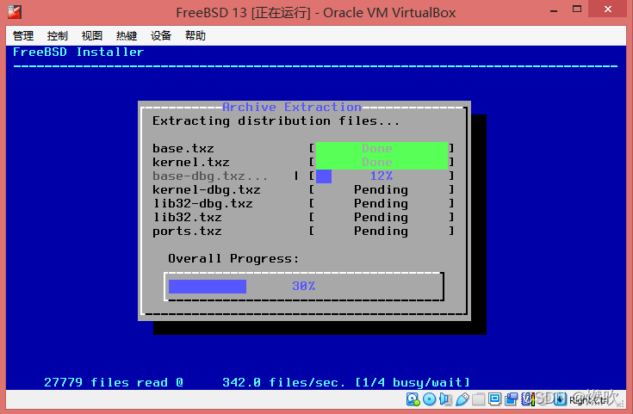Image resolution: width=633 pixels, height=414 pixels.
Task: Click the CPU virtualization indicator icon
Action: 528,399
